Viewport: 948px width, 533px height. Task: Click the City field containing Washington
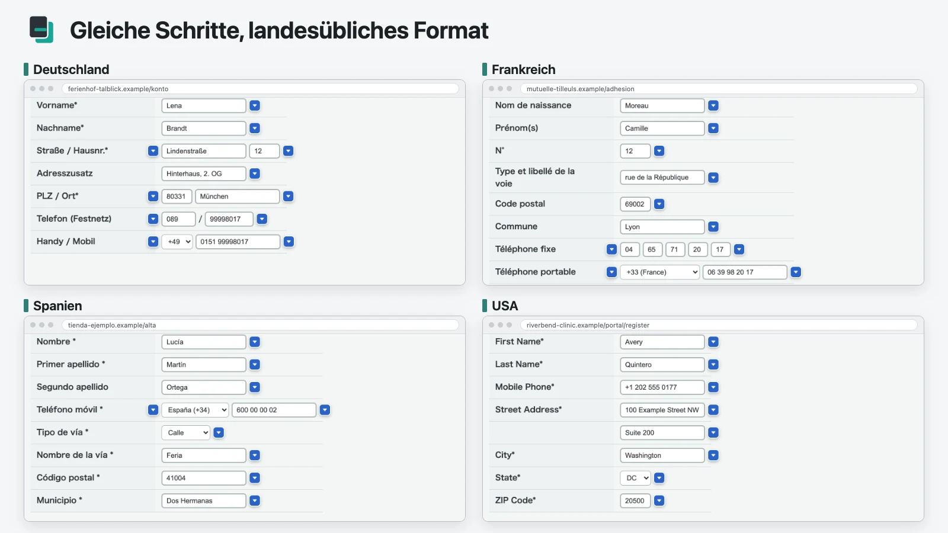(662, 455)
